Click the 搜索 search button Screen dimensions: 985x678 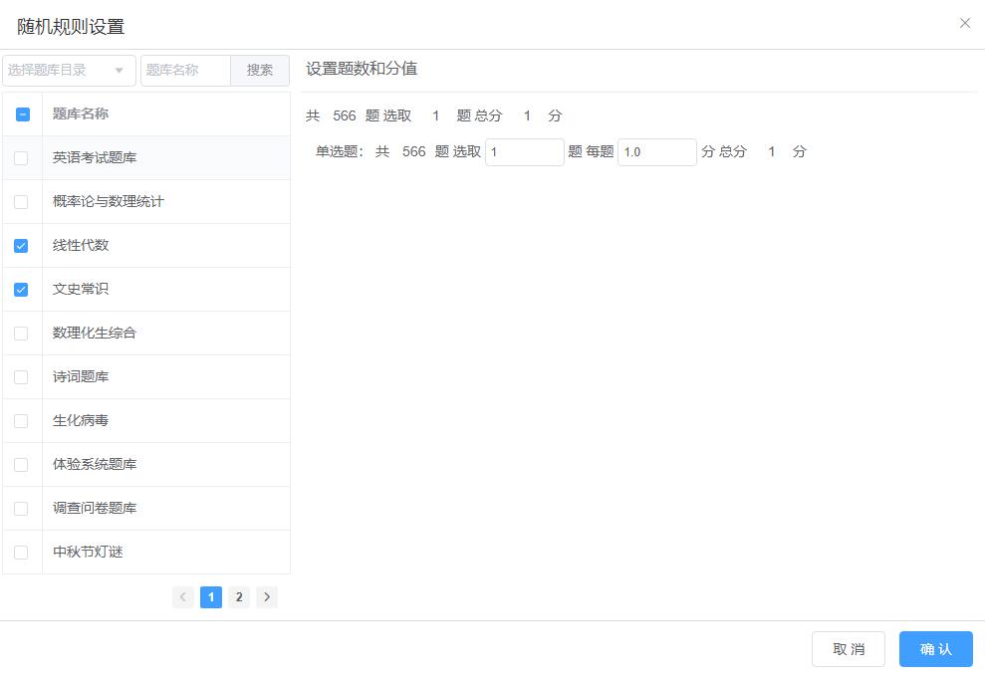(259, 70)
